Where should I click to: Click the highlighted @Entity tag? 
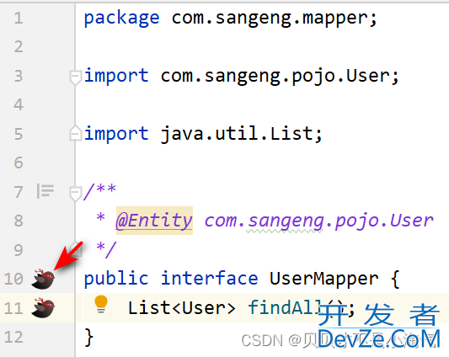point(154,221)
